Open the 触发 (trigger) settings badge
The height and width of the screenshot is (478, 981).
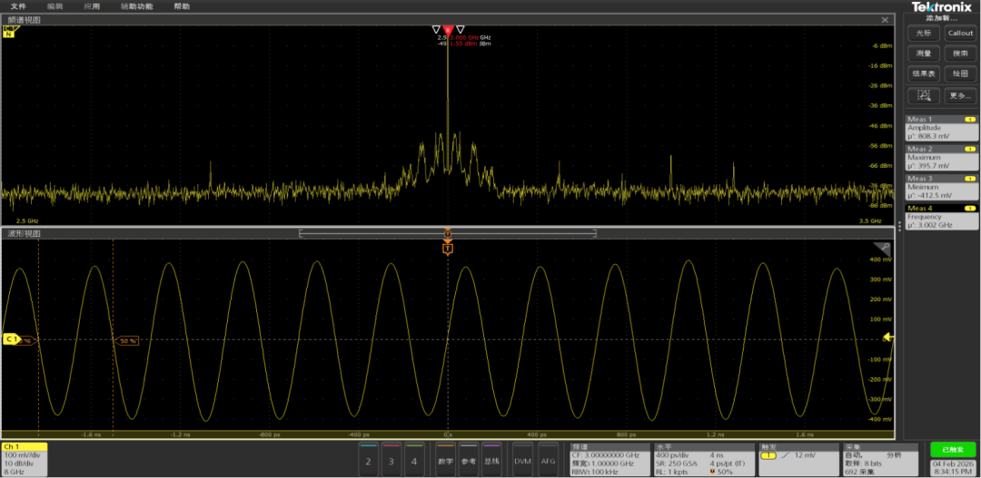click(x=798, y=459)
